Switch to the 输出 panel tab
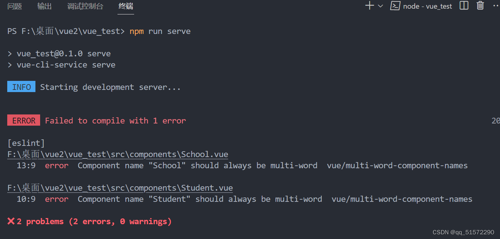The image size is (500, 239). point(44,6)
